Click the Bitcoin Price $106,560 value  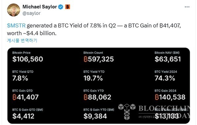pyautogui.click(x=28, y=59)
